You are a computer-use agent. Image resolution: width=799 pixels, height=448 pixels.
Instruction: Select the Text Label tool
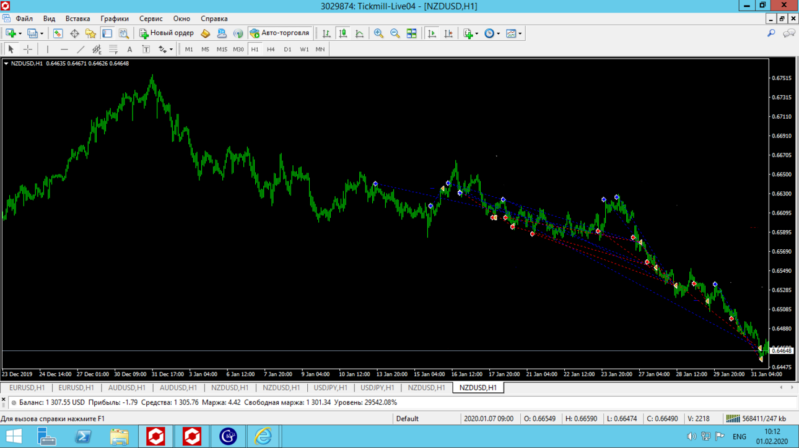(x=146, y=49)
